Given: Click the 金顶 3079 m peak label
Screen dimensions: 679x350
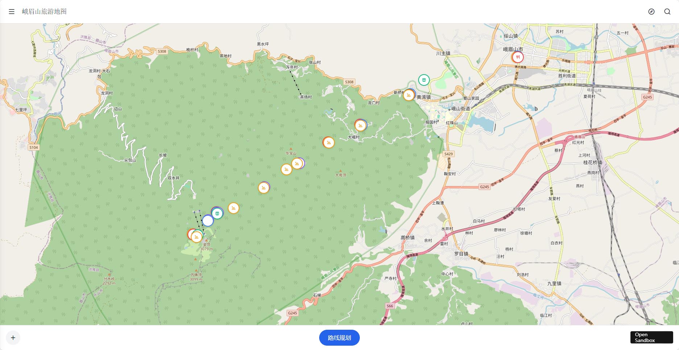Looking at the screenshot, I should point(206,246).
